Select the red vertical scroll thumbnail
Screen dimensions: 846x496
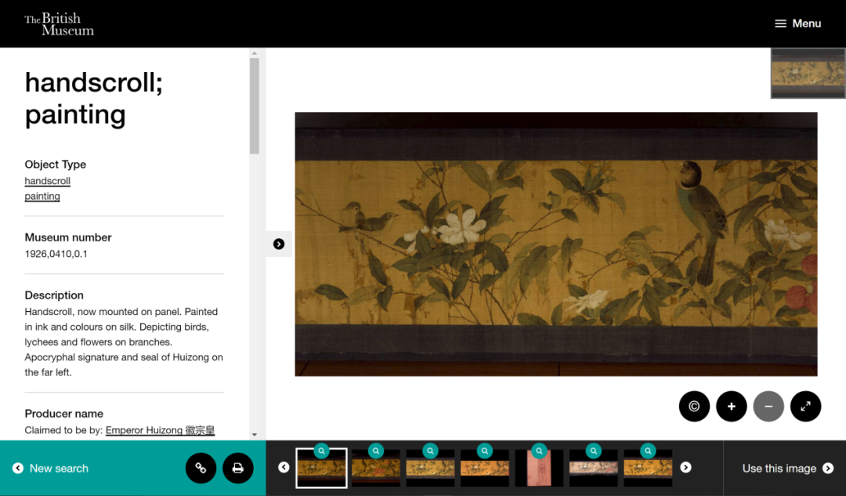click(x=539, y=469)
